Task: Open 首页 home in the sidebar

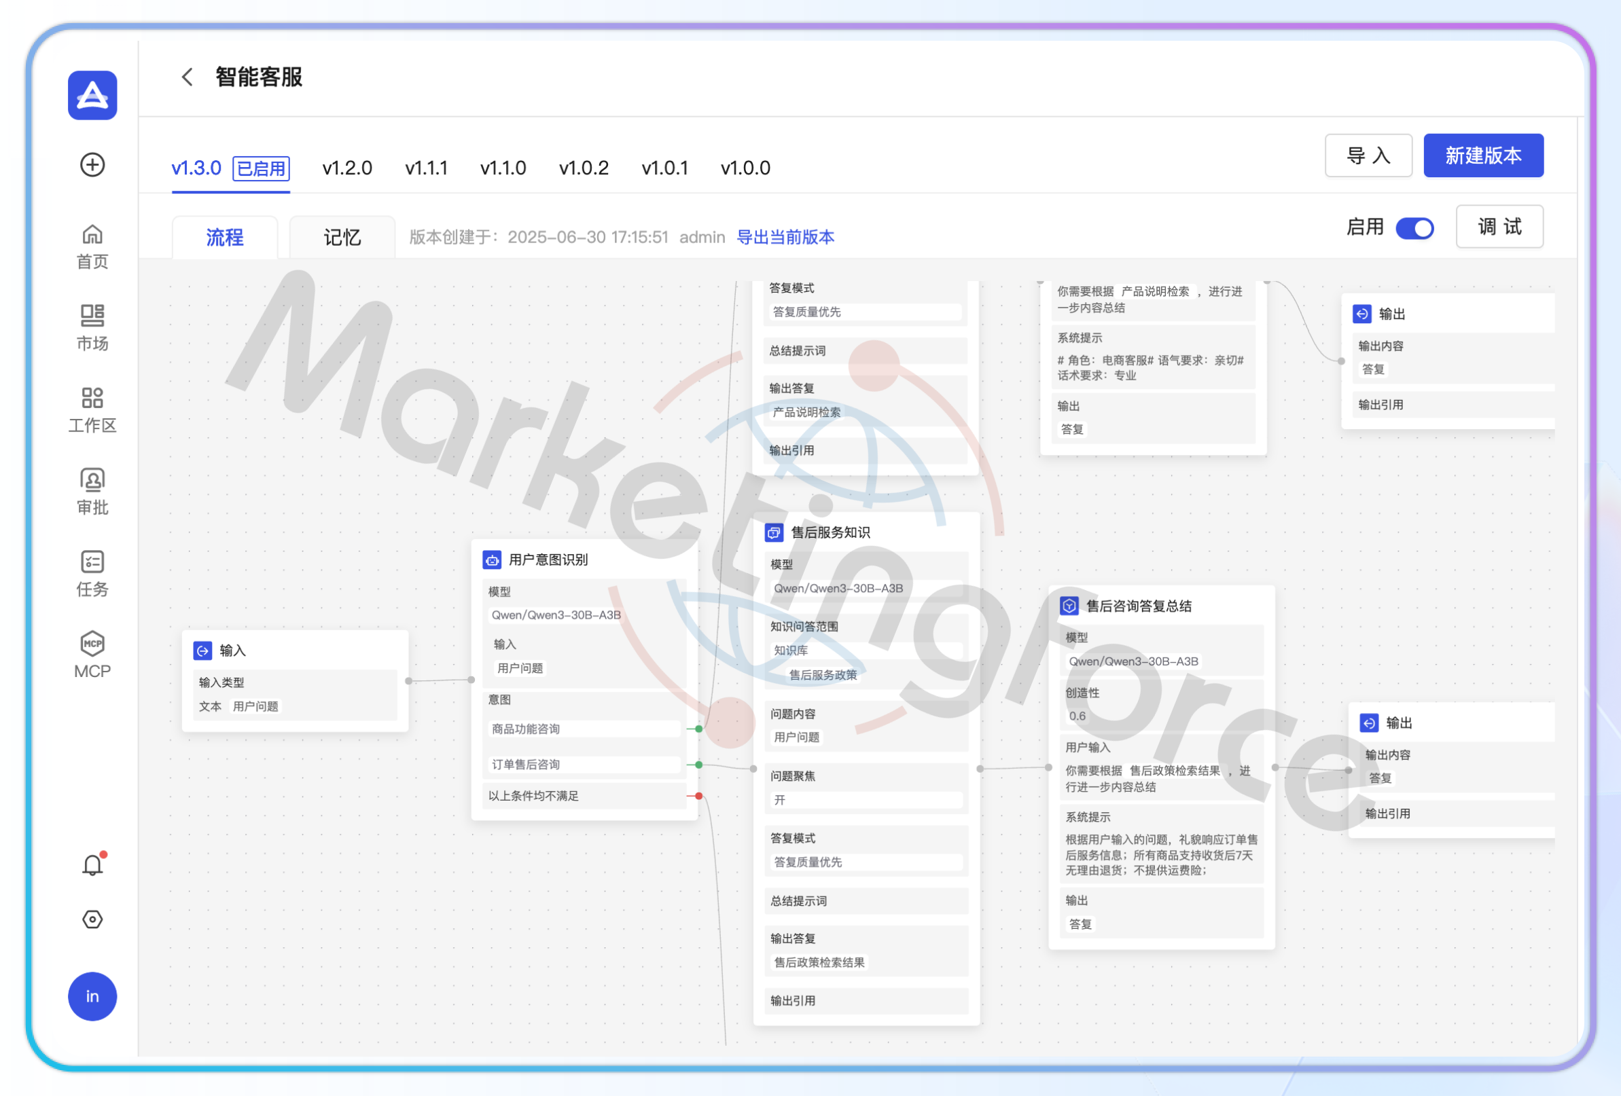Action: point(92,247)
